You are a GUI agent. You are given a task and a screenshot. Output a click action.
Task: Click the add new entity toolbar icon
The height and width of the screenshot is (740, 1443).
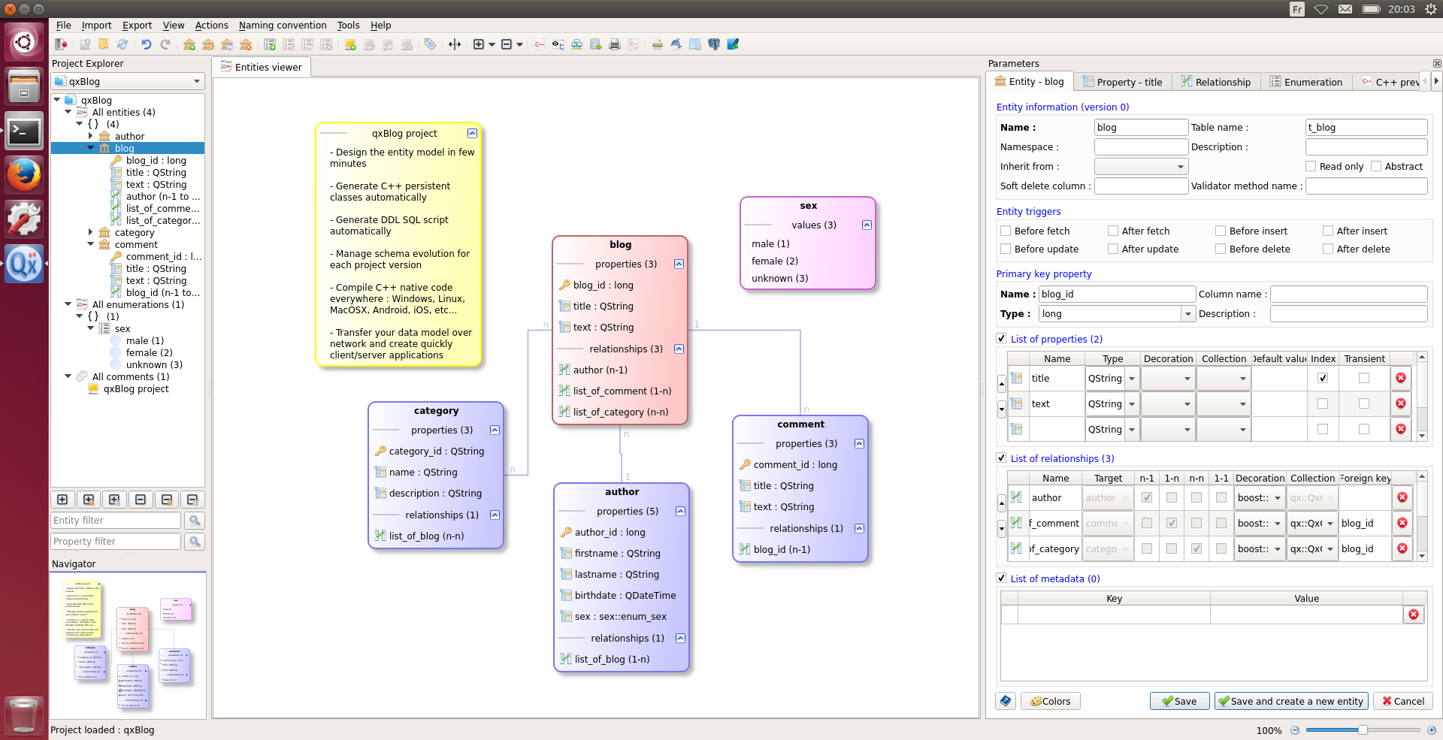(189, 44)
